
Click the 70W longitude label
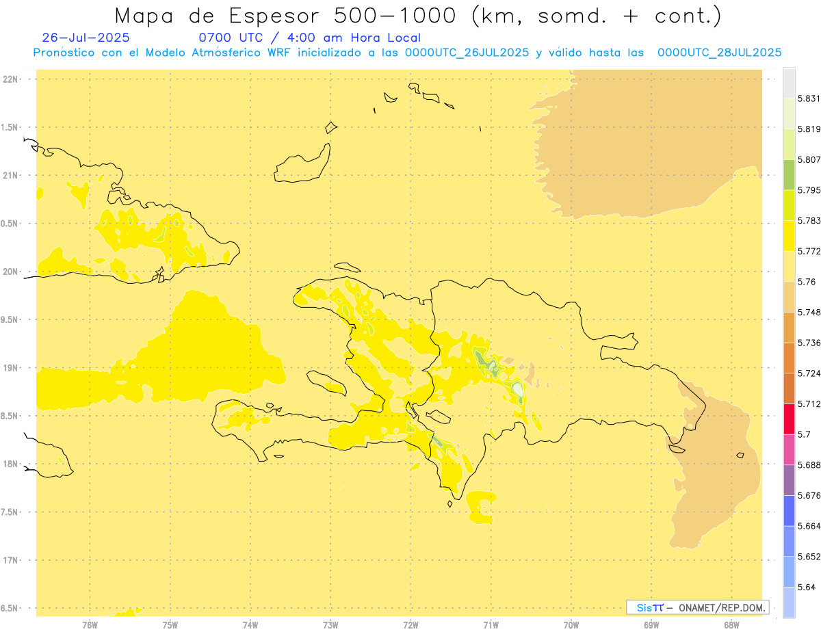[x=571, y=624]
